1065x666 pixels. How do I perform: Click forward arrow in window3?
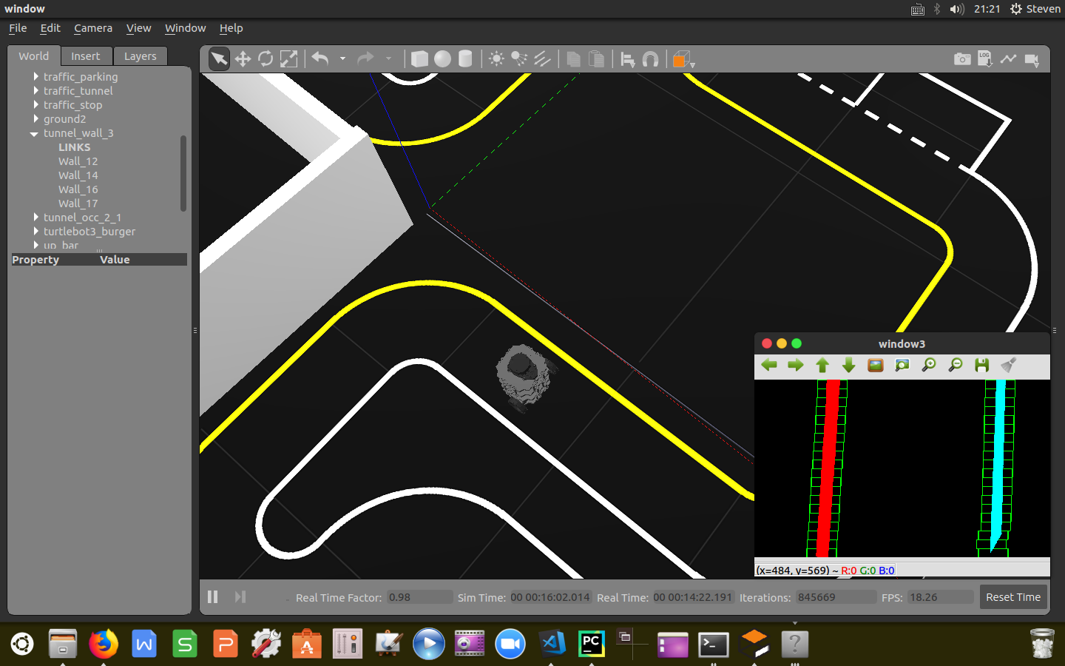(796, 365)
